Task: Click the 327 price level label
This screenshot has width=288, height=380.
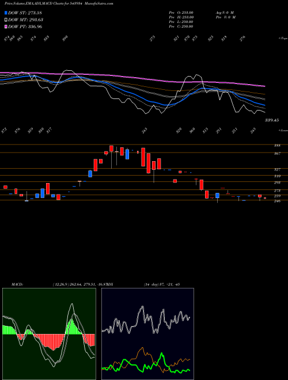Action: [x=277, y=170]
